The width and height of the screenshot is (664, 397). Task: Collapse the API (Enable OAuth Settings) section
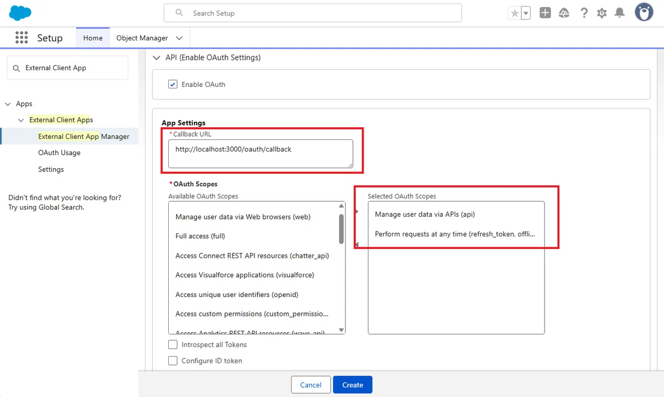(156, 58)
